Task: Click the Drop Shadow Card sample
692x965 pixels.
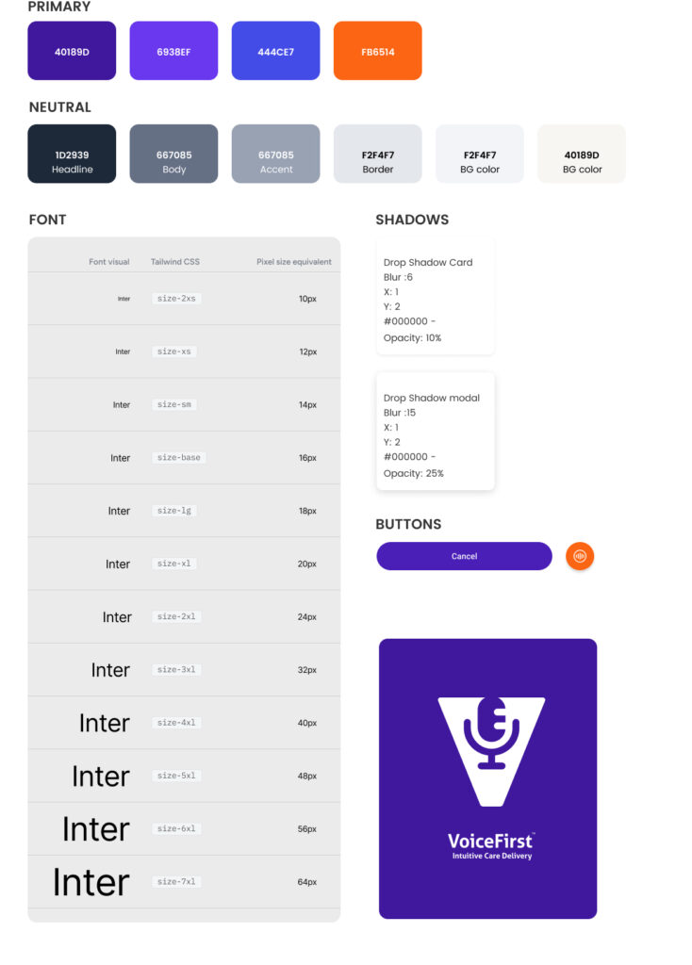Action: (435, 299)
